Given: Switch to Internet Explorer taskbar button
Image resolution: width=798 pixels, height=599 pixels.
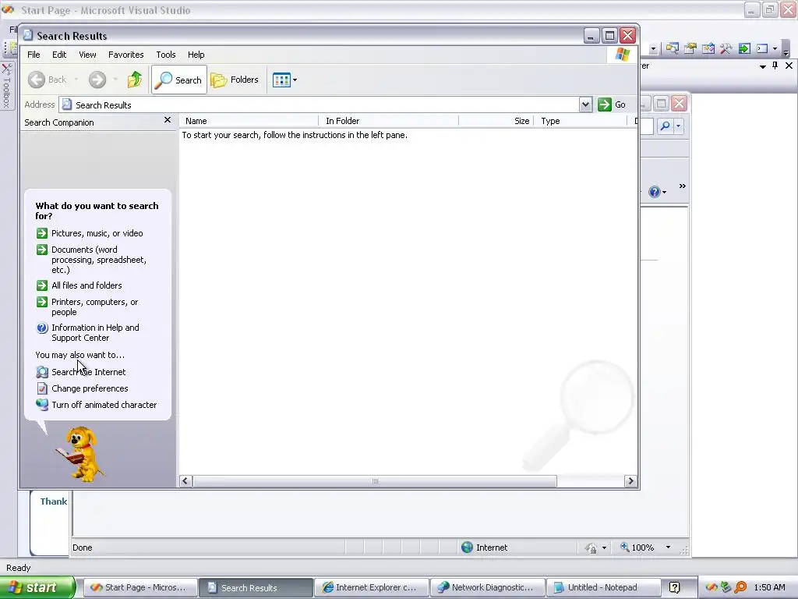Looking at the screenshot, I should (371, 587).
